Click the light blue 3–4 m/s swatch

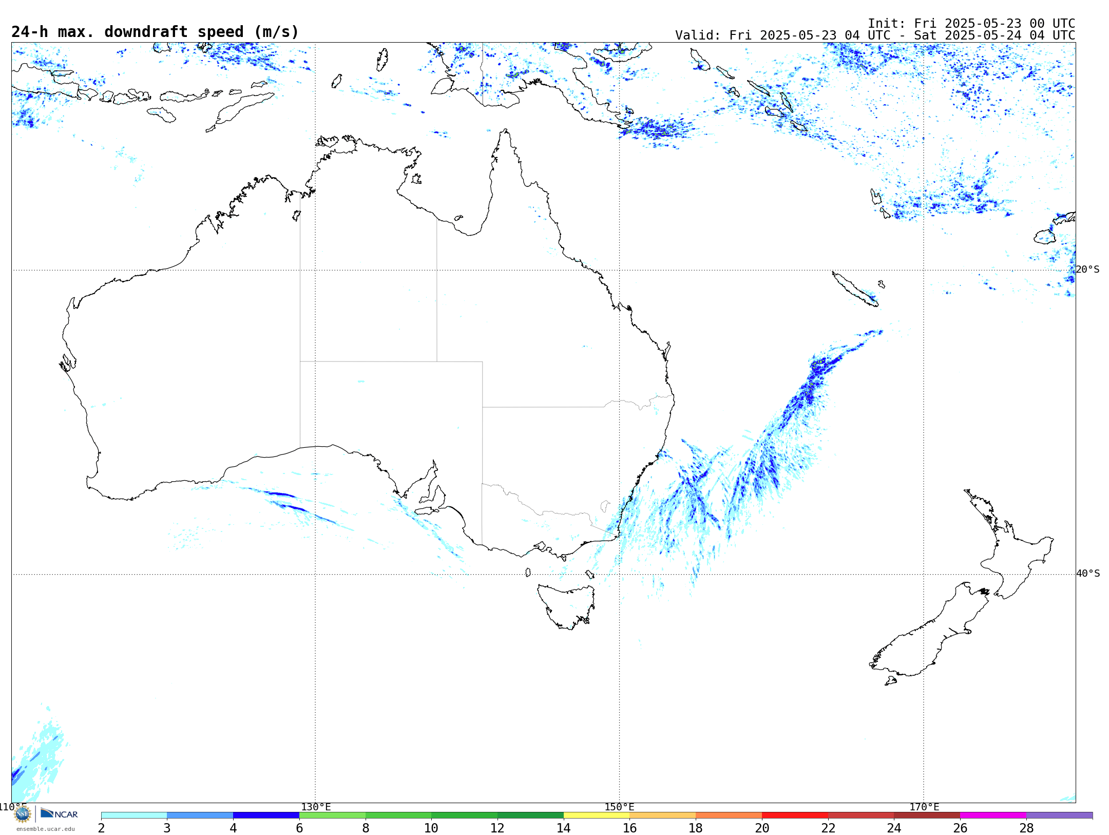(200, 815)
